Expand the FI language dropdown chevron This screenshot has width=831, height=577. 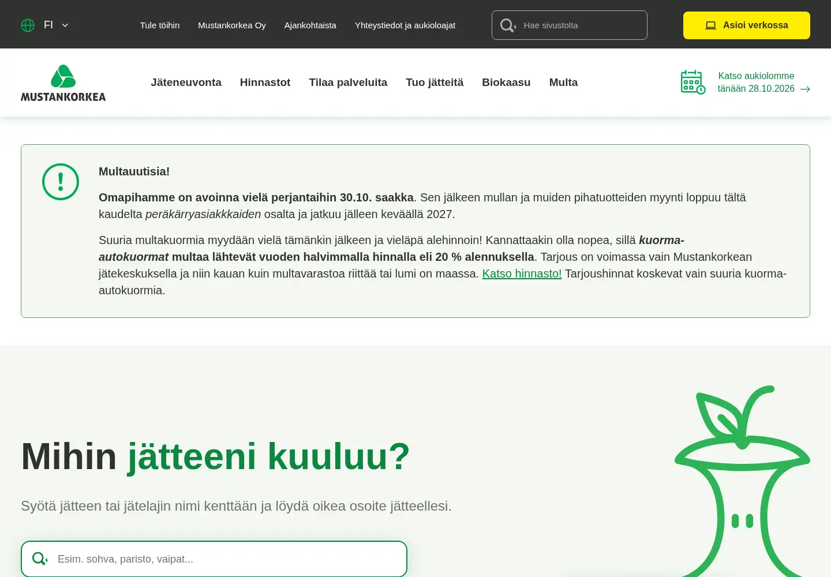pos(65,25)
